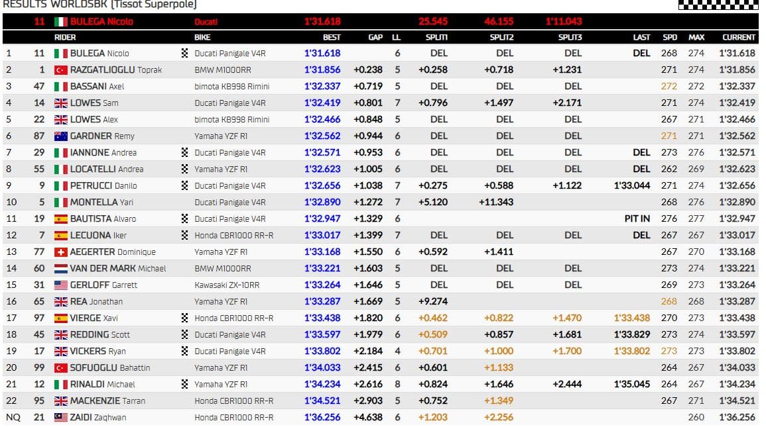The height and width of the screenshot is (427, 766).
Task: Click the checkered flag icon in VICKERS's row
Action: (184, 352)
